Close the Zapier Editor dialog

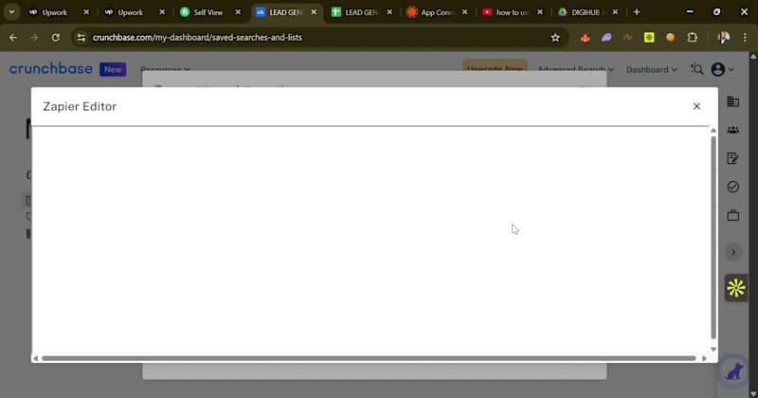696,106
